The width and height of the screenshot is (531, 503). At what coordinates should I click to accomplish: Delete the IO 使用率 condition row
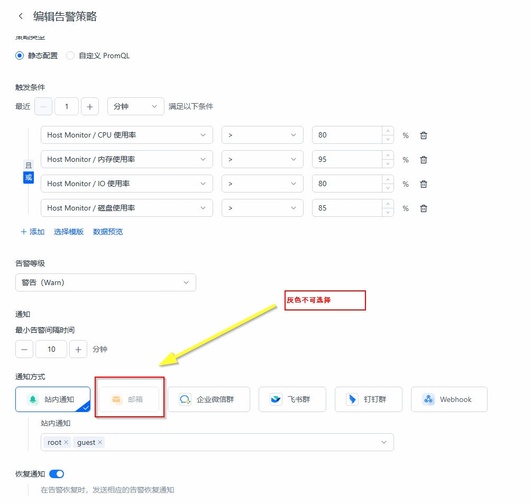click(424, 184)
